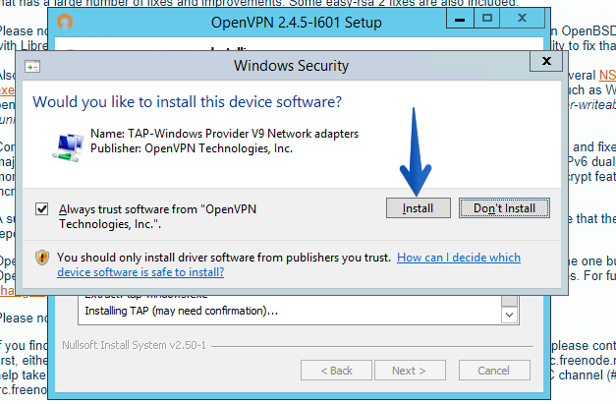This screenshot has width=616, height=404.
Task: Minimize the OpenVPN Setup window
Action: 460,19
